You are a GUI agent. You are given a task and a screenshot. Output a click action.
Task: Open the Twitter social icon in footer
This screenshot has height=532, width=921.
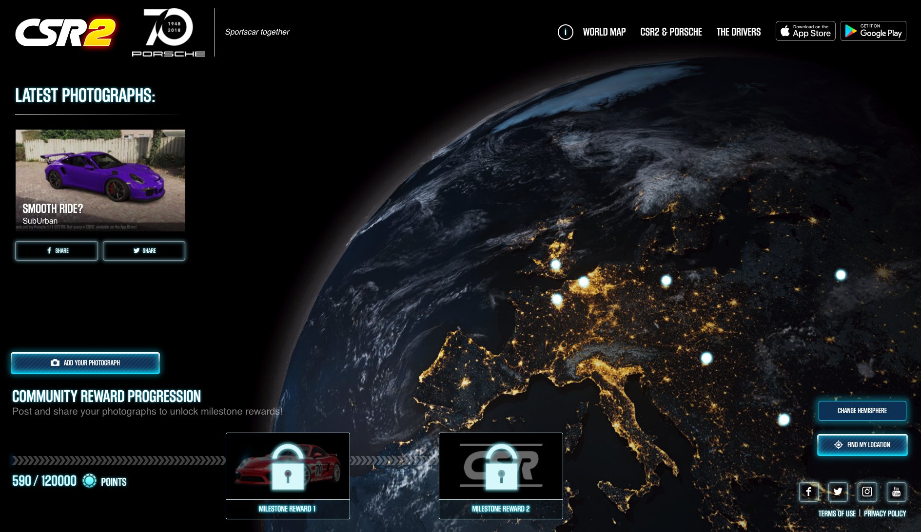(838, 492)
